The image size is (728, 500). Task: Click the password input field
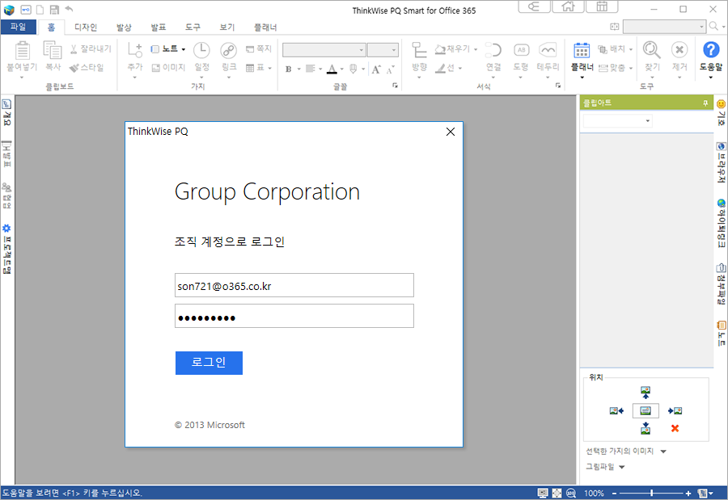(294, 316)
